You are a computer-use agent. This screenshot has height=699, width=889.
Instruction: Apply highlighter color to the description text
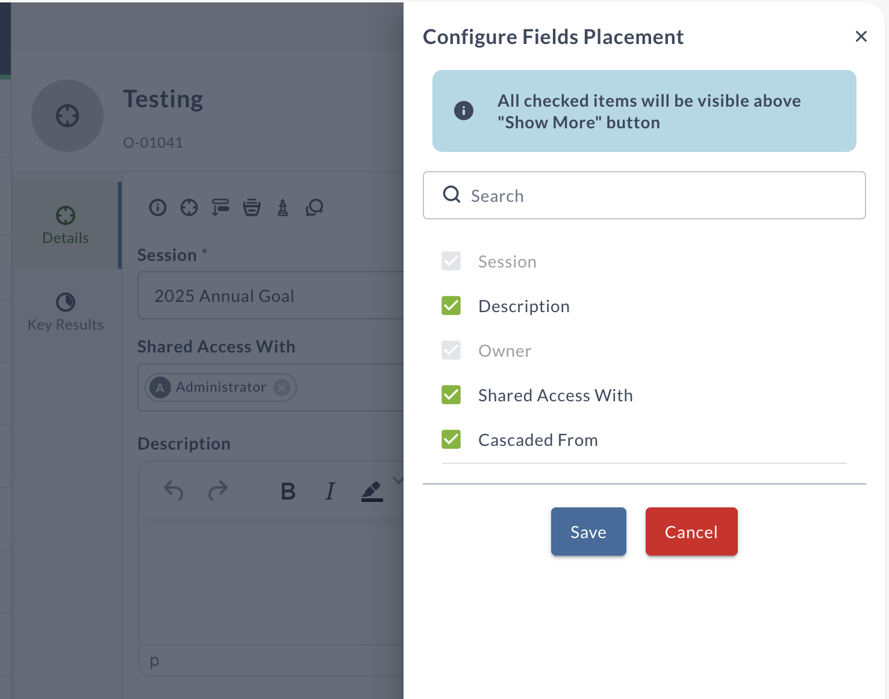click(372, 491)
